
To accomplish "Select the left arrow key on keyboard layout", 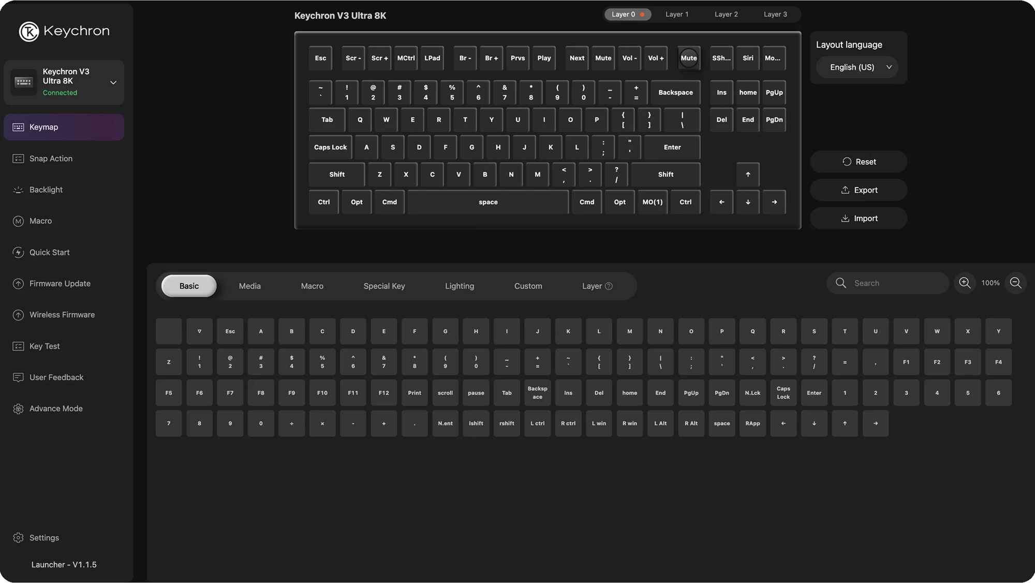I will [721, 202].
